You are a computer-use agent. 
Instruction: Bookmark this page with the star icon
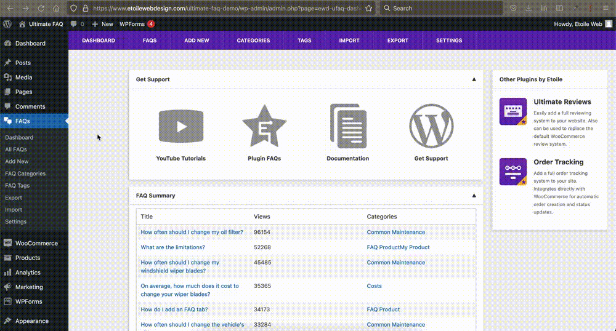pos(368,8)
